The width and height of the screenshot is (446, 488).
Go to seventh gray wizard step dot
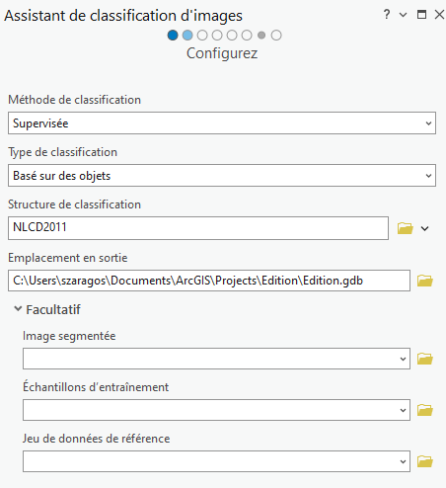coord(261,36)
